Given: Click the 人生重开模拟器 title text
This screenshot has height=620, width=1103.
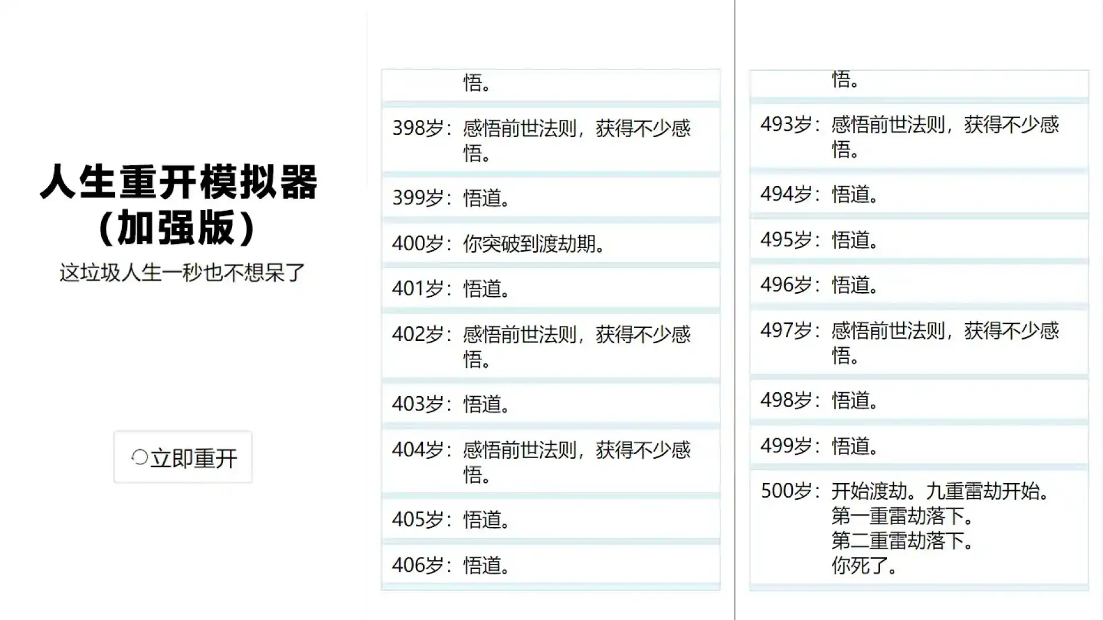Looking at the screenshot, I should 179,183.
